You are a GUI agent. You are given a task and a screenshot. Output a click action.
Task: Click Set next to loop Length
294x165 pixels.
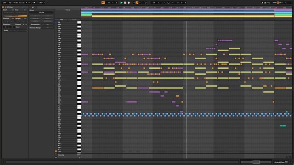point(25,18)
